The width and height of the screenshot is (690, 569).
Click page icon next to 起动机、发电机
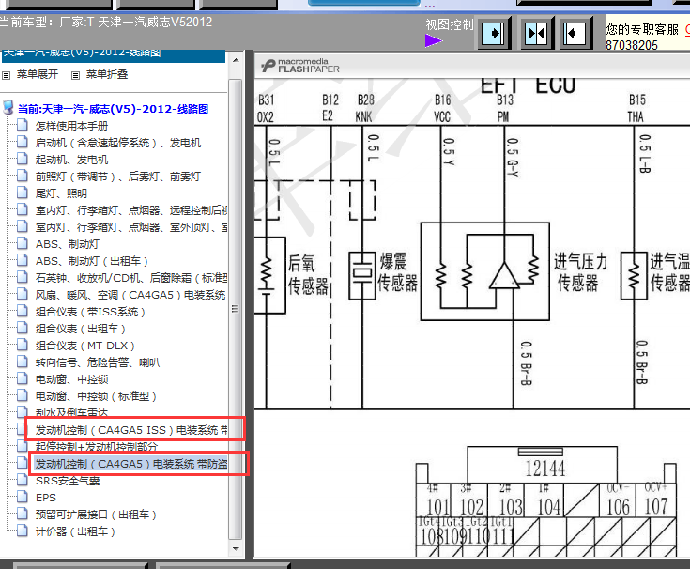(23, 159)
